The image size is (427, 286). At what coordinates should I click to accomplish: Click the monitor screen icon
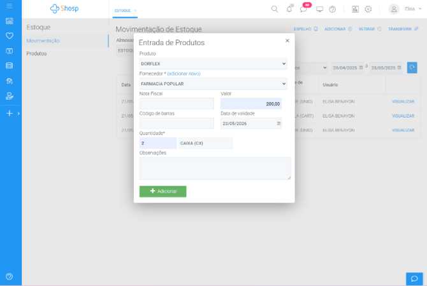(x=319, y=10)
